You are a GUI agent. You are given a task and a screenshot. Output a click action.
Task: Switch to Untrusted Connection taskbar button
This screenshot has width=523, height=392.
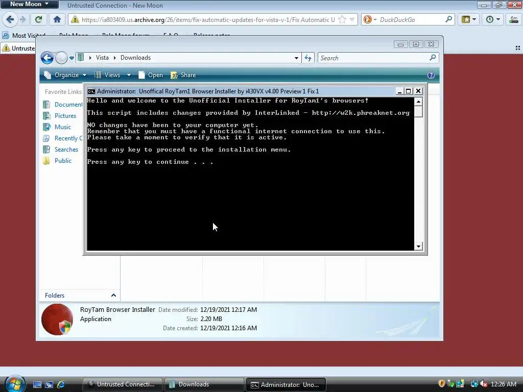[123, 384]
